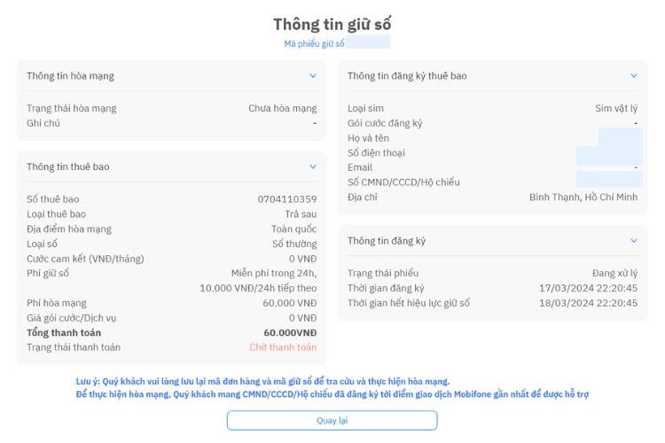Click the Thông tin thuê bao header
The width and height of the screenshot is (665, 443).
[68, 167]
